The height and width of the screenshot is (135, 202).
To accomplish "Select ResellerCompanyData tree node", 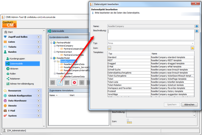I will coord(74,64).
